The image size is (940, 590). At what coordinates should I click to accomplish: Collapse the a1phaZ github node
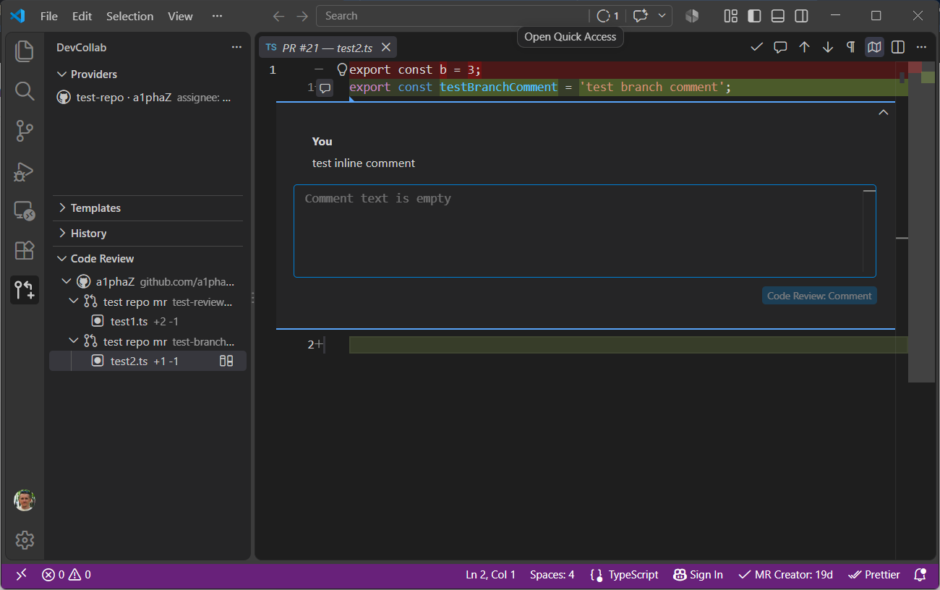point(67,281)
